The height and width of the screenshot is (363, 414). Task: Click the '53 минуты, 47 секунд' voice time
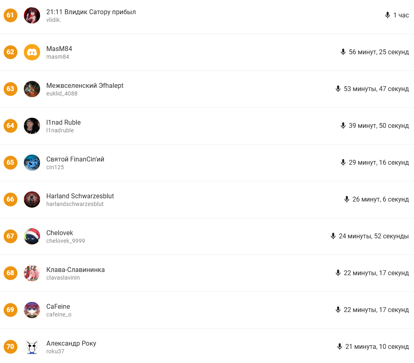pos(376,89)
